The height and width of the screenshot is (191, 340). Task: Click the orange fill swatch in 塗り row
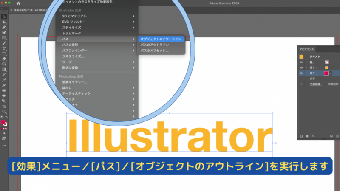point(326,67)
